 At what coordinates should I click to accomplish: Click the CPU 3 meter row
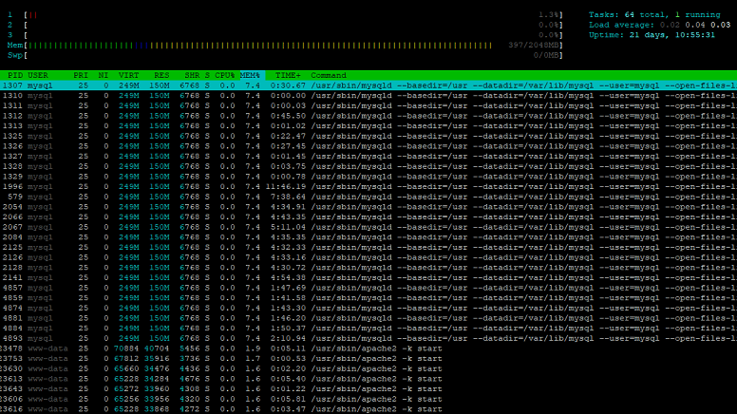285,35
